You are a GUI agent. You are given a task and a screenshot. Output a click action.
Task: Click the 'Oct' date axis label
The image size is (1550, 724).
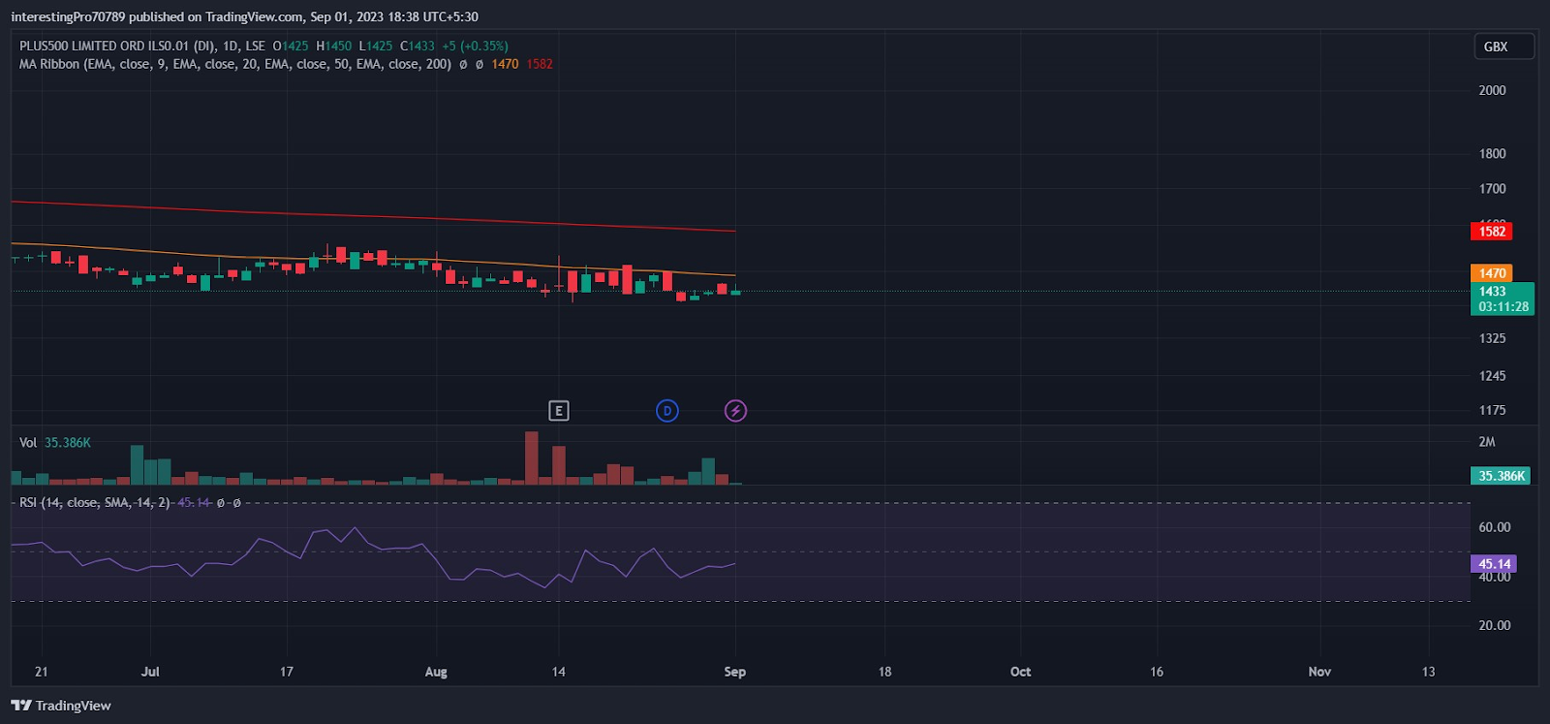(x=1020, y=672)
